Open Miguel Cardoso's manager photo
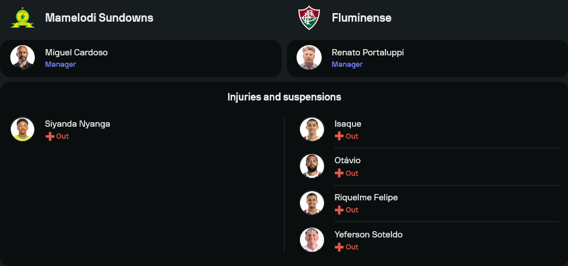Screen dimensions: 568x266 click(x=22, y=57)
